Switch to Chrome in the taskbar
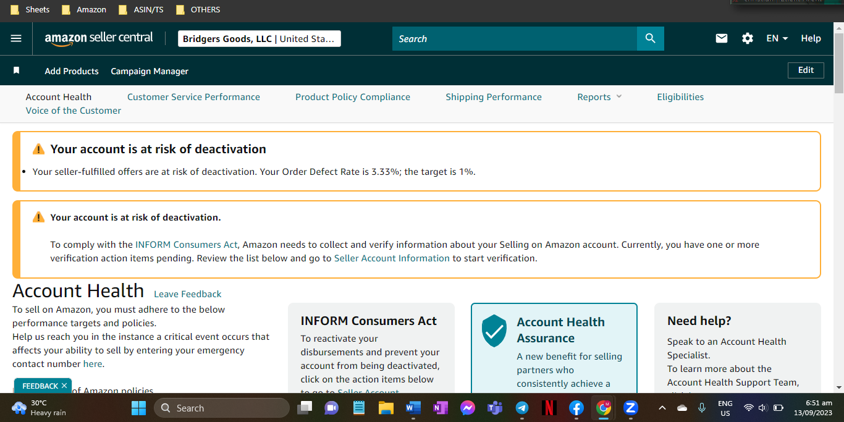Image resolution: width=844 pixels, height=422 pixels. [604, 408]
